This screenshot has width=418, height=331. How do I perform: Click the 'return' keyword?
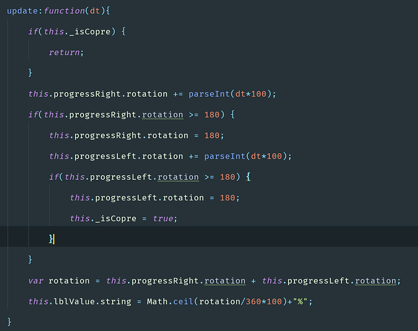tap(64, 52)
